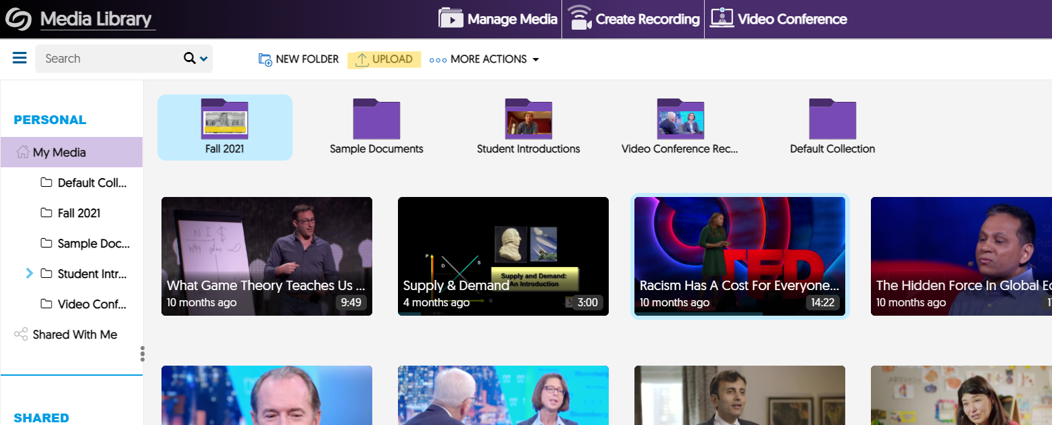This screenshot has width=1052, height=425.
Task: Open the More Actions dropdown
Action: 484,59
